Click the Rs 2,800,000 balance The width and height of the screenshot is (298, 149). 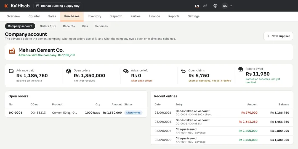[x=280, y=131]
